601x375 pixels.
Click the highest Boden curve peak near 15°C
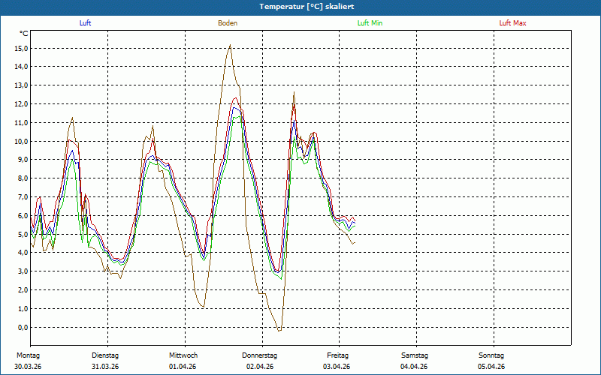(x=230, y=45)
